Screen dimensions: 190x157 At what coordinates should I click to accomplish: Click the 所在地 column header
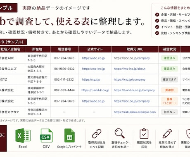(x=37, y=49)
